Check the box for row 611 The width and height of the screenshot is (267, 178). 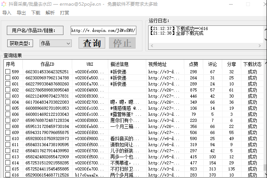(x=8, y=145)
